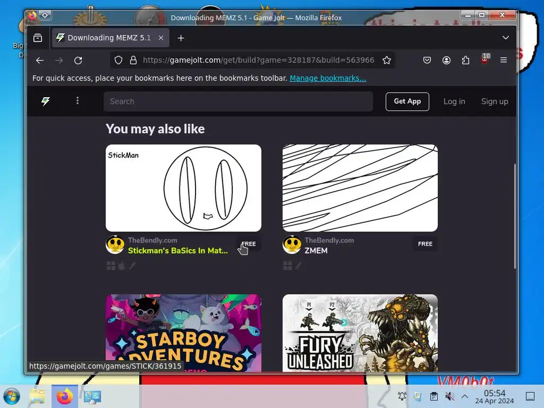This screenshot has width=544, height=408.
Task: Open TheBendly.com author above Stickman's BaSics
Action: 152,240
